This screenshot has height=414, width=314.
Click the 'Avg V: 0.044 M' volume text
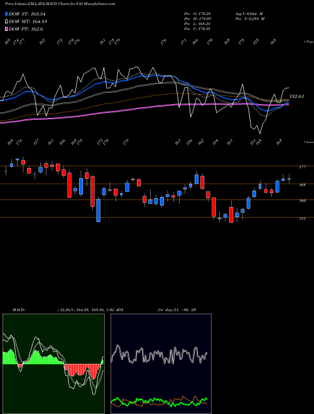tap(249, 13)
